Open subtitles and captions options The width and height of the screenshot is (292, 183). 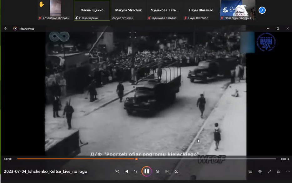(x=250, y=171)
